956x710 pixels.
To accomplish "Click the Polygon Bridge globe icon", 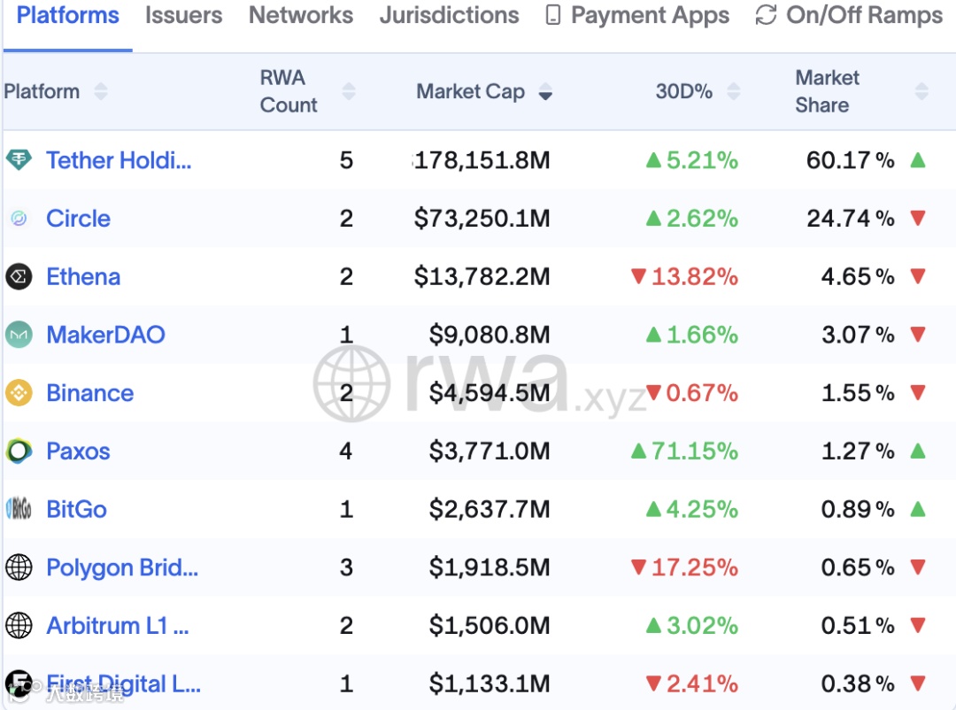I will [19, 567].
